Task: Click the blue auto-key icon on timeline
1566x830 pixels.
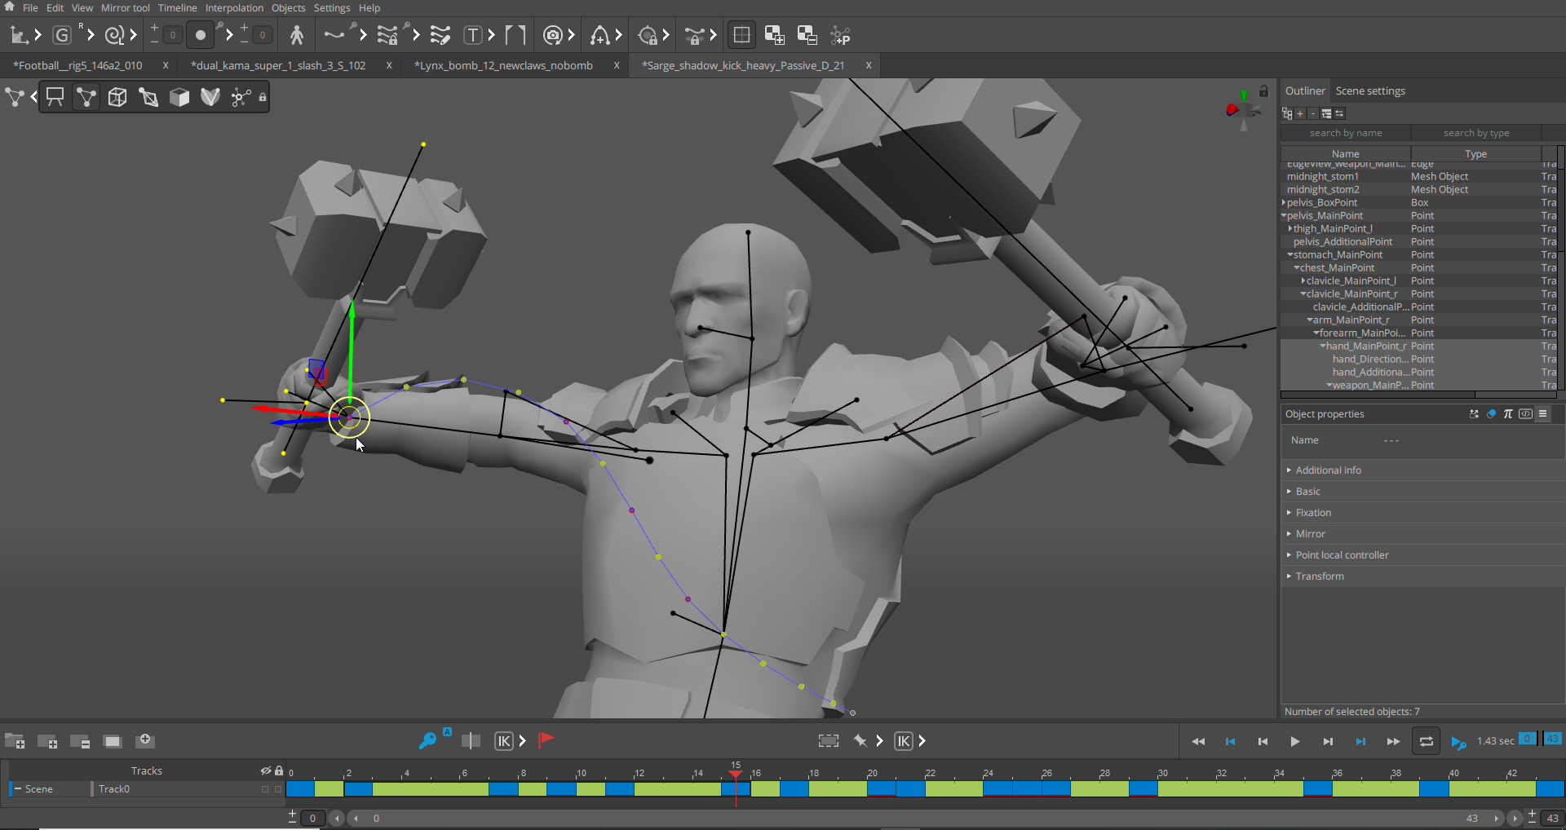Action: click(427, 740)
